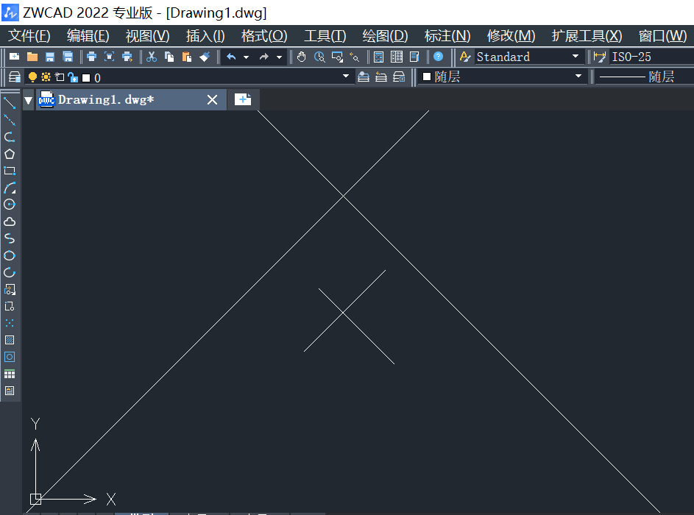The image size is (694, 515).
Task: Click the Print Preview icon
Action: (110, 57)
